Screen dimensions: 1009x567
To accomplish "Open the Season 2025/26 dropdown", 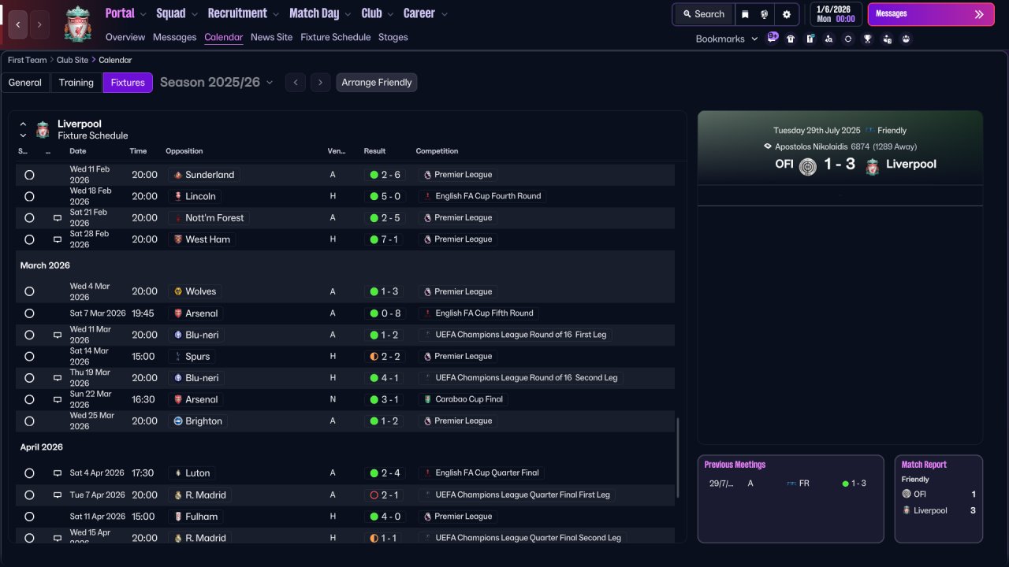I will point(217,82).
